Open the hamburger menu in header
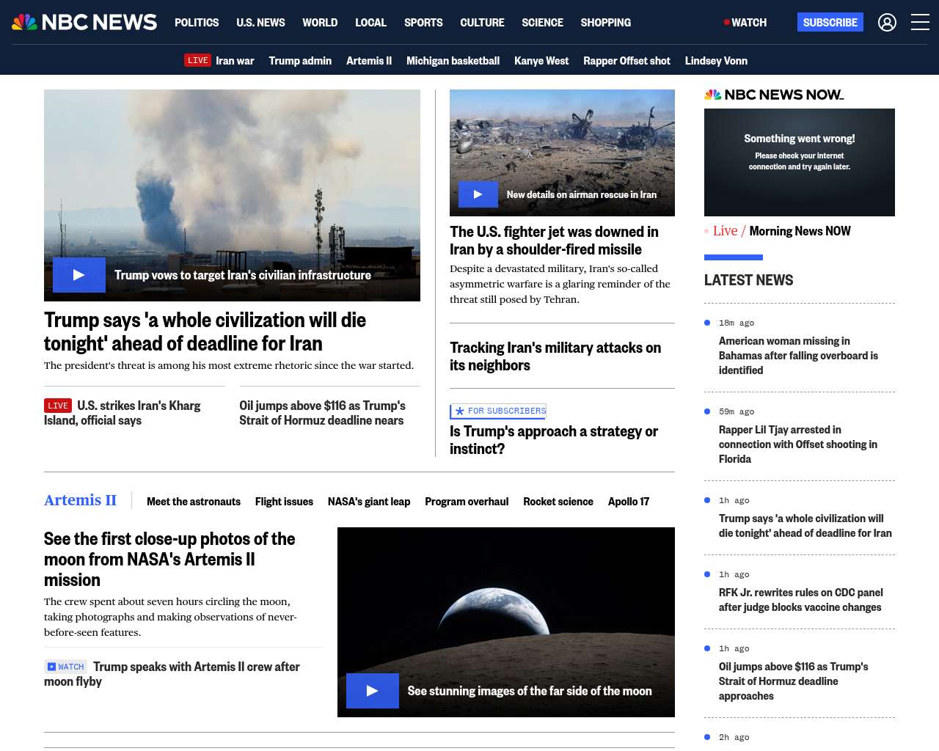This screenshot has width=939, height=751. (x=920, y=23)
